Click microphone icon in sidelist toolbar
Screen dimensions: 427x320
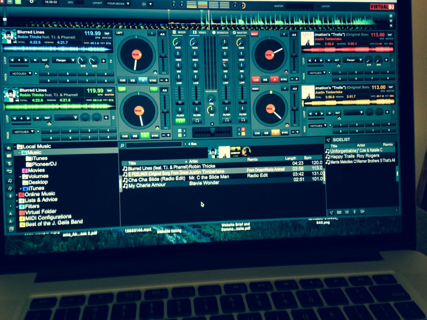tap(354, 212)
